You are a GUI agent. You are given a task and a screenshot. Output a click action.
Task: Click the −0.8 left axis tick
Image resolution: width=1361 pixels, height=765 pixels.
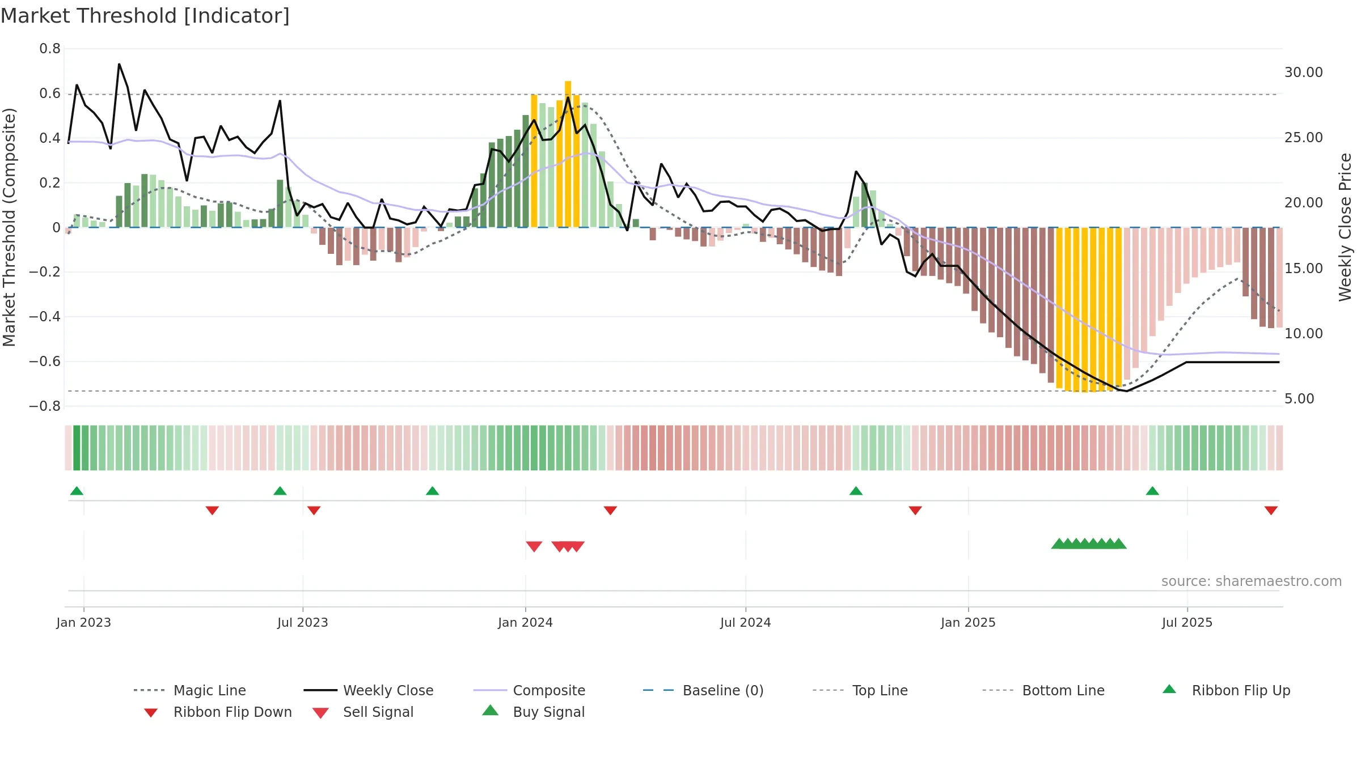(x=45, y=406)
